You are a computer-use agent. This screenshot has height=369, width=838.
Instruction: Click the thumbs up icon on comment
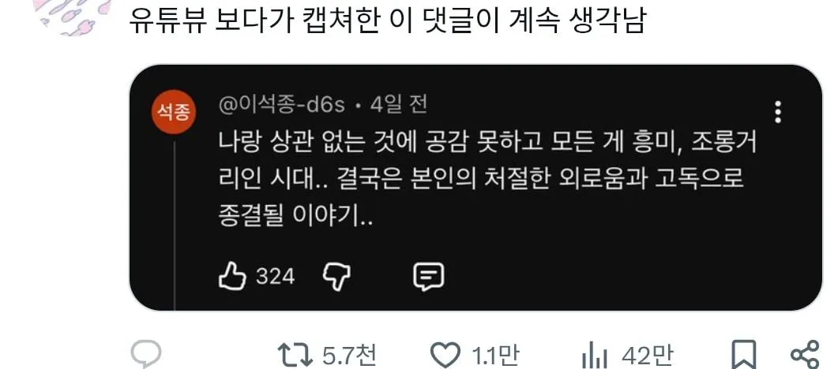pos(232,277)
